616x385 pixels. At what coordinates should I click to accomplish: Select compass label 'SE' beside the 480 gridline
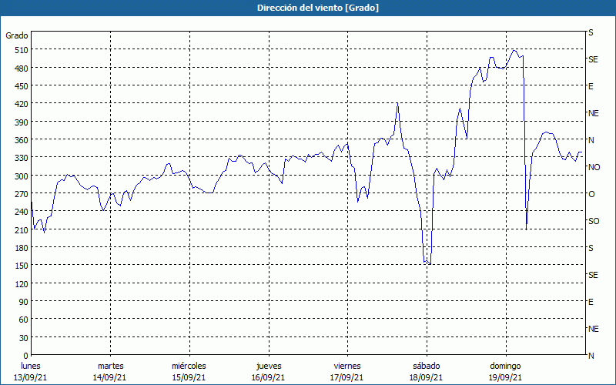coord(593,59)
